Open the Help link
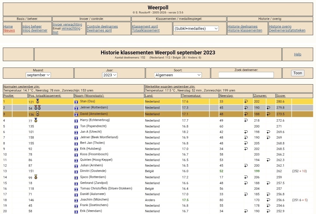Screen dimensions: 316x214 (298, 54)
